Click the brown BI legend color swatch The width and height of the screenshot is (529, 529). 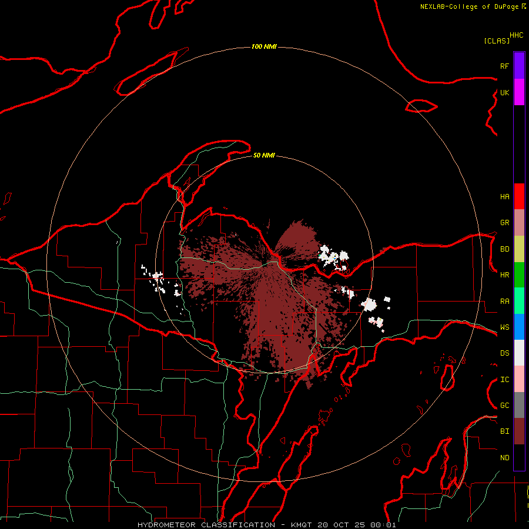tap(519, 431)
